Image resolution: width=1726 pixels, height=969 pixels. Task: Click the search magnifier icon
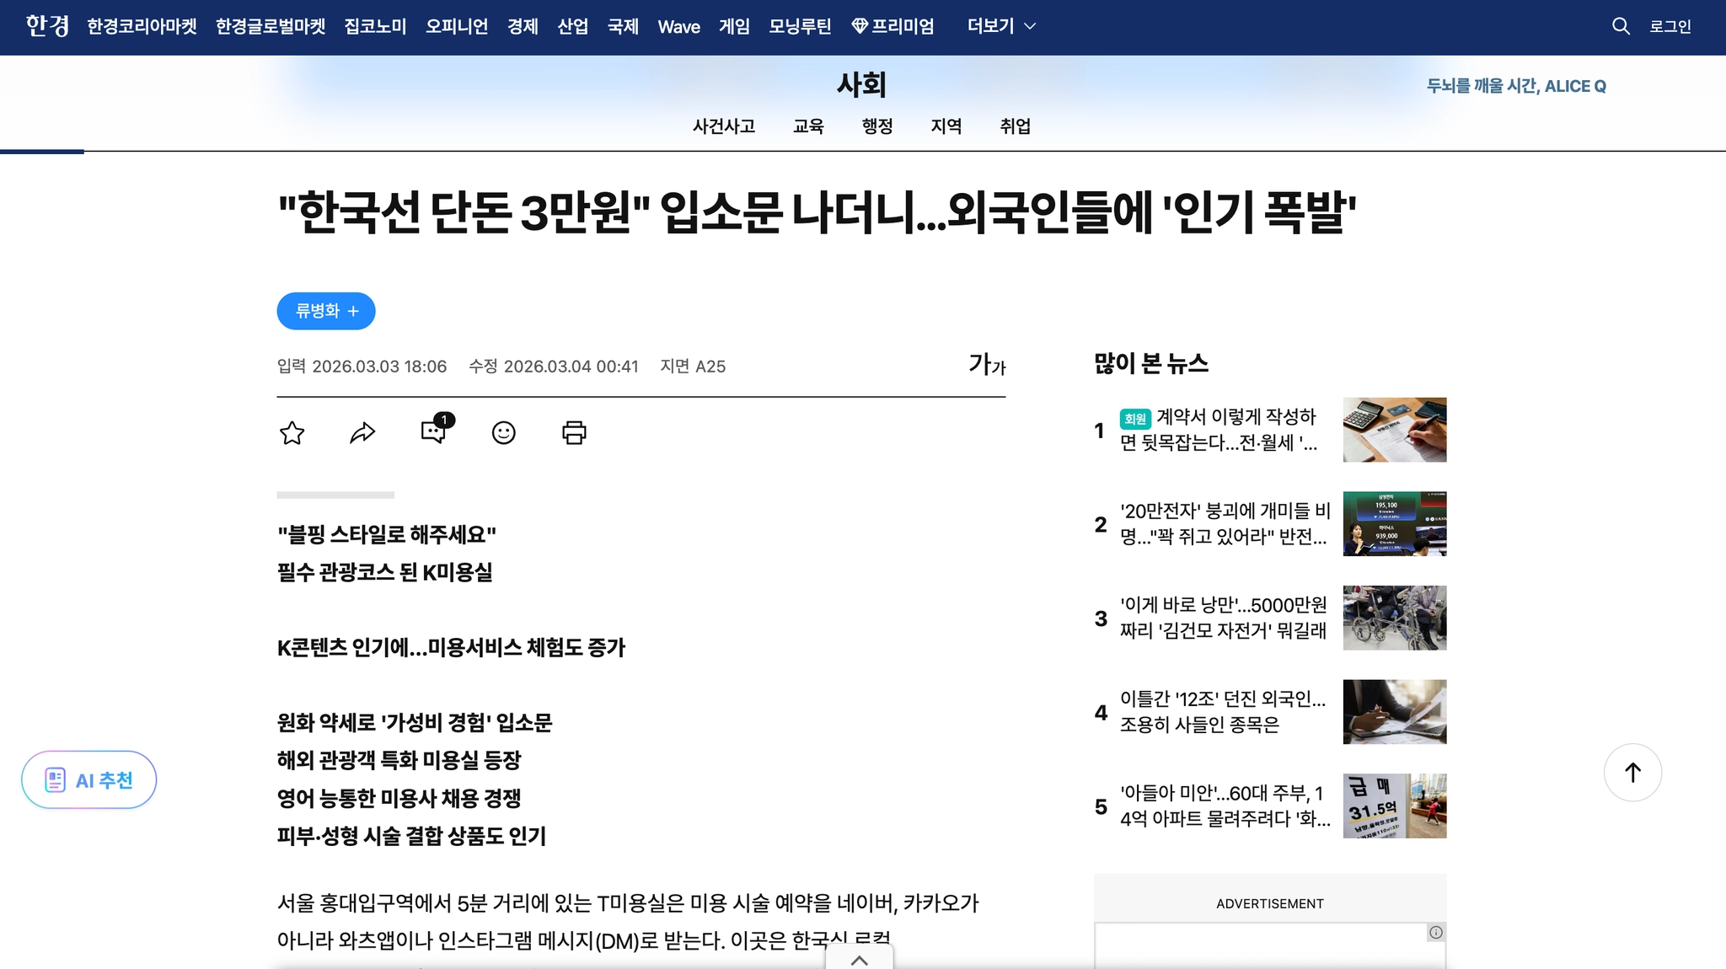1620,26
